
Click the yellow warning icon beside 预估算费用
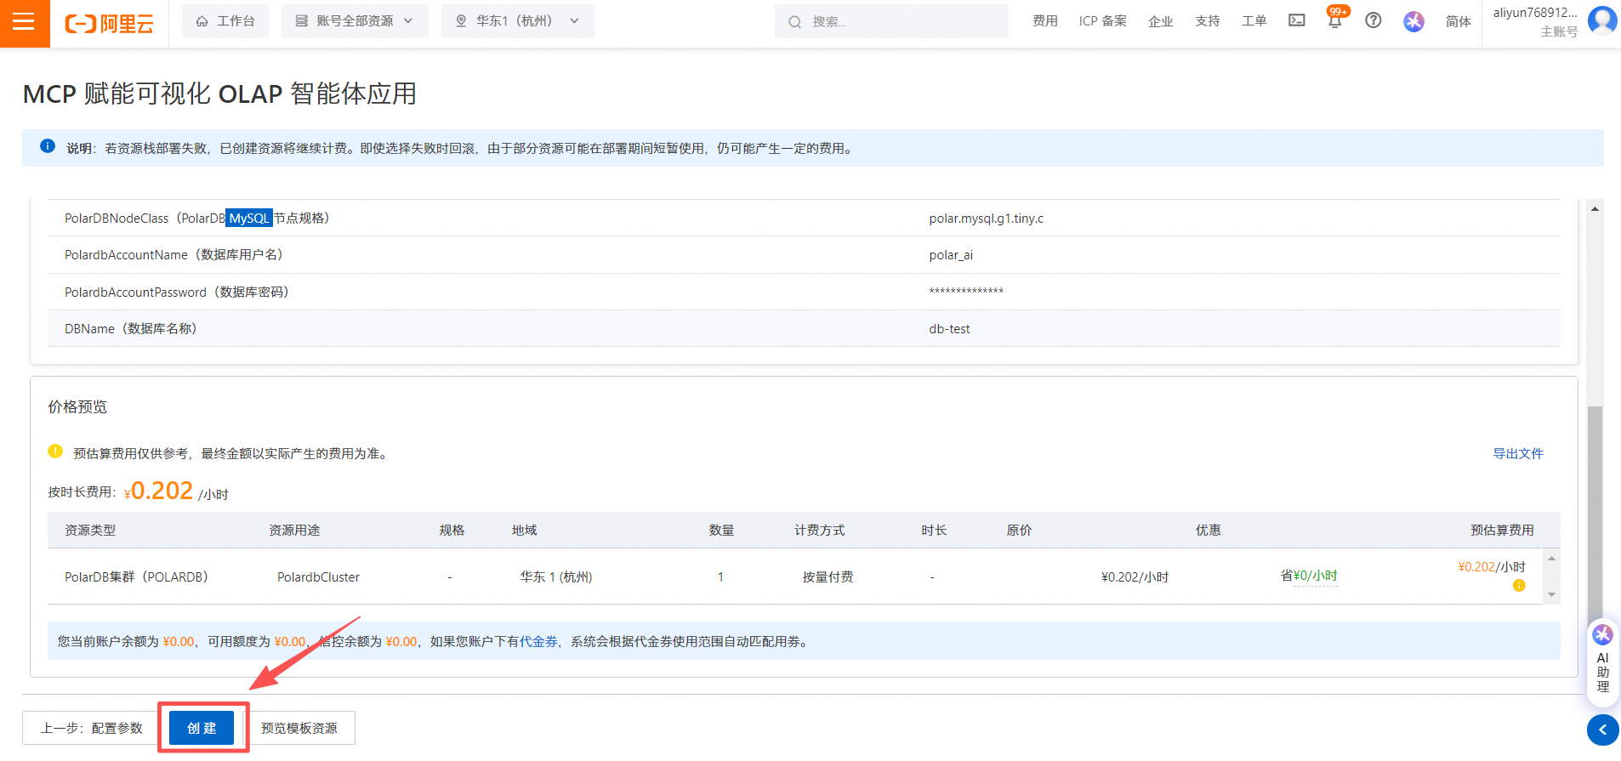(x=55, y=451)
